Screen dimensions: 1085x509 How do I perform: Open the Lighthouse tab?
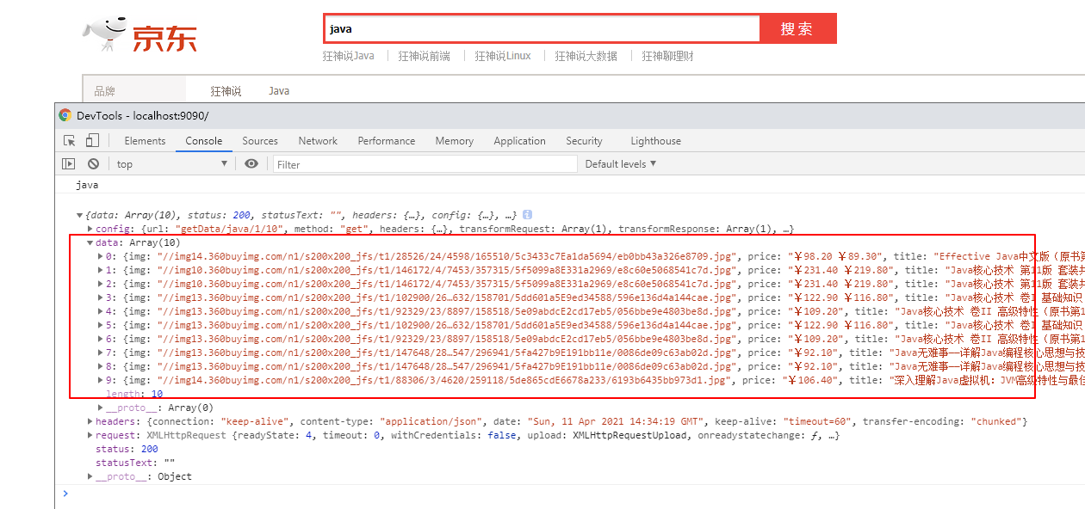(x=656, y=141)
